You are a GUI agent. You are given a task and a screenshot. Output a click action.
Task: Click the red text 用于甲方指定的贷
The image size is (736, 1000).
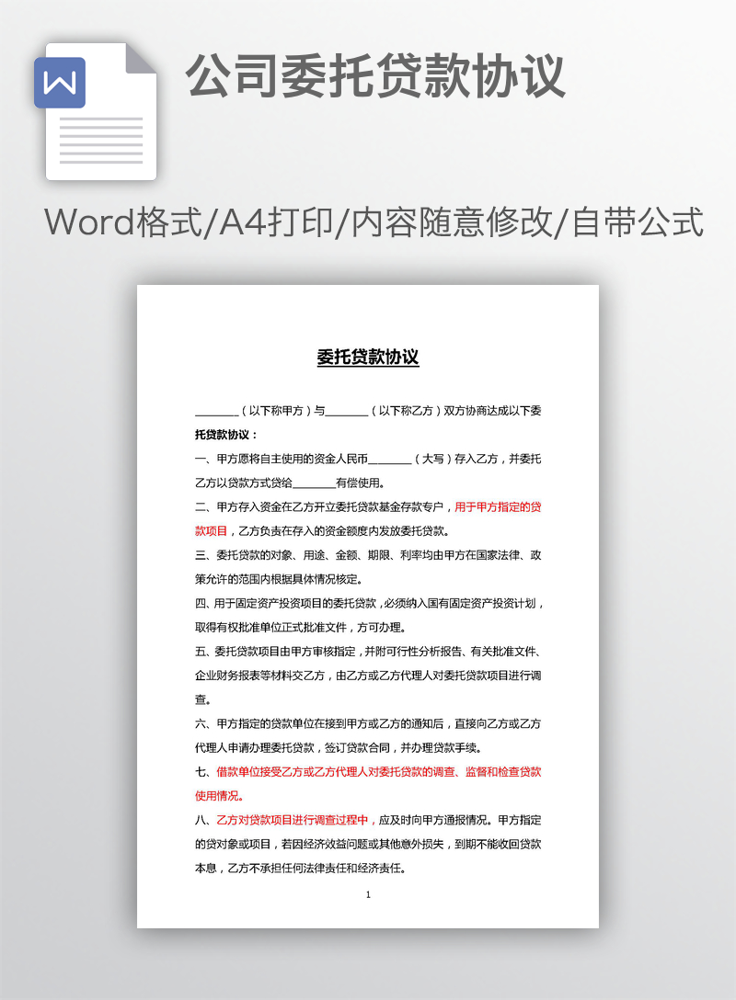(x=498, y=507)
